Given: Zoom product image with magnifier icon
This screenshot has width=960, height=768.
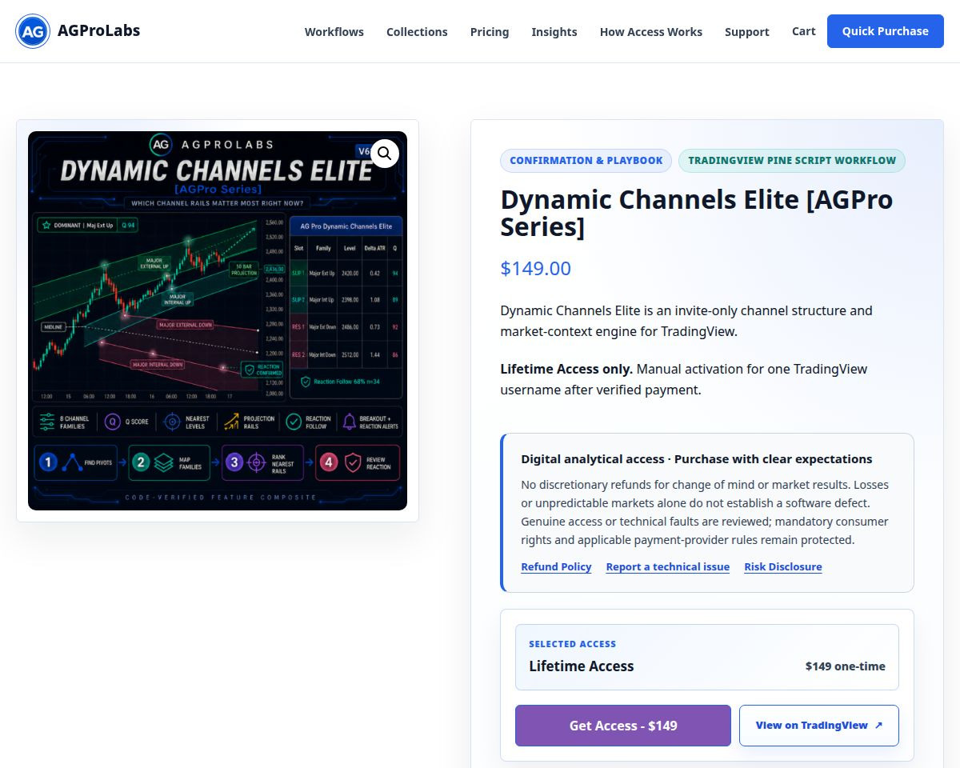Looking at the screenshot, I should (385, 153).
